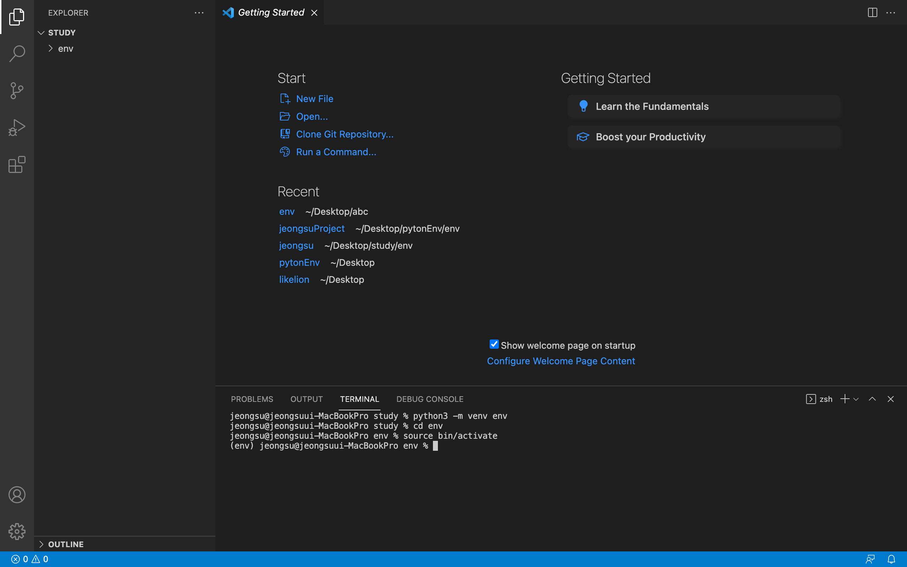Open the Search view in activity bar
Viewport: 907px width, 567px height.
[x=17, y=54]
